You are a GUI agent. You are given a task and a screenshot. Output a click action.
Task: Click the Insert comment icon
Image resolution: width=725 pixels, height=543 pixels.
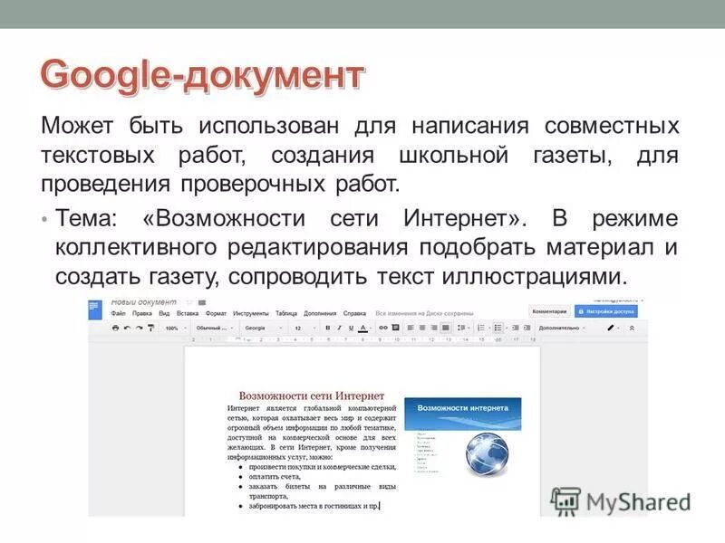click(395, 328)
